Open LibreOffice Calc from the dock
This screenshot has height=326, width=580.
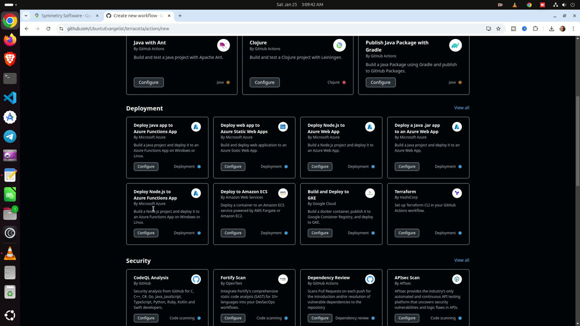point(10,195)
